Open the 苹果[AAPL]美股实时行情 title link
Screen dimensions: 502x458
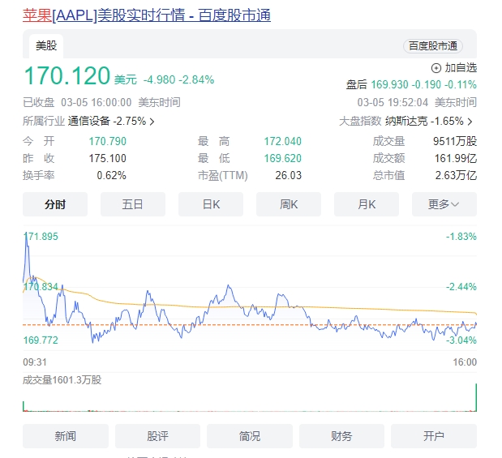point(147,15)
